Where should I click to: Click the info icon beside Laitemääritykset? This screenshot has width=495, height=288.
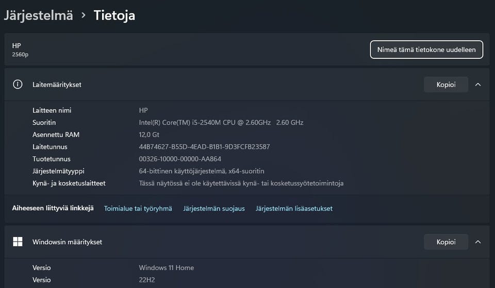click(18, 84)
